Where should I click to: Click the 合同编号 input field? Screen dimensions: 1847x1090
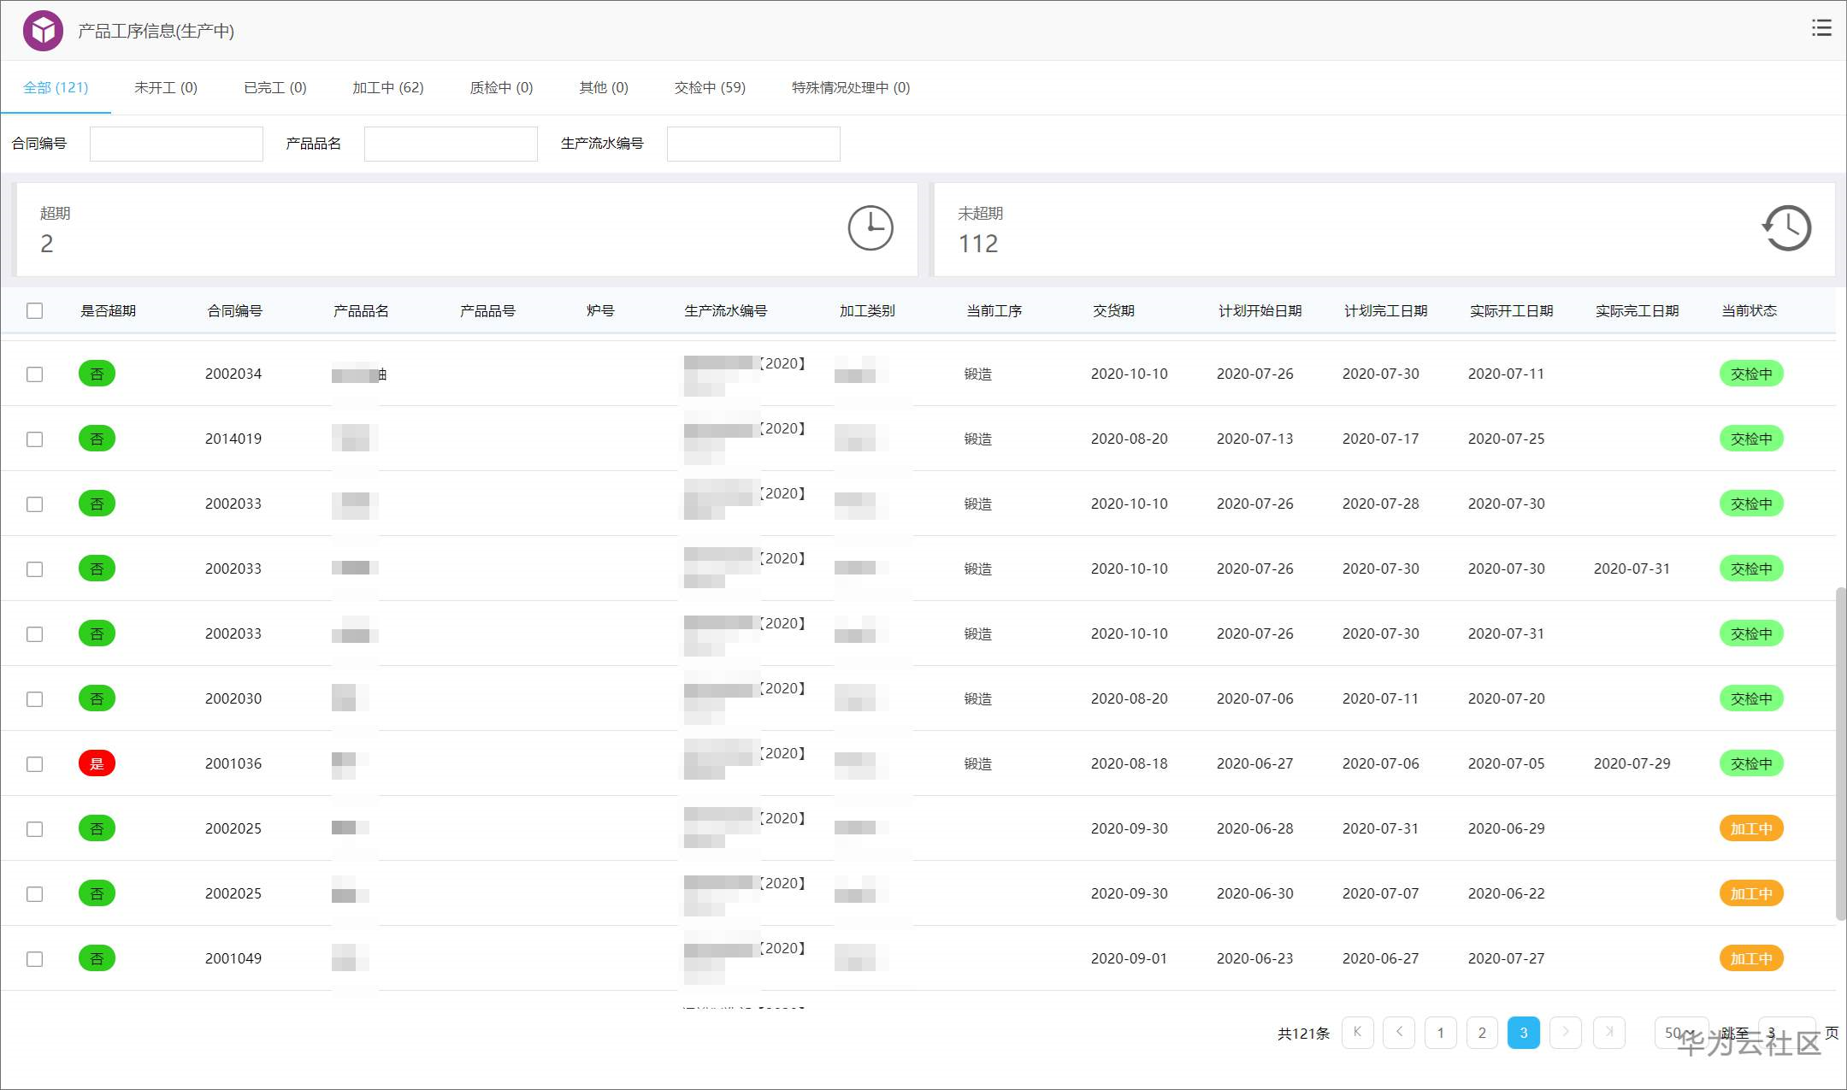[x=176, y=144]
